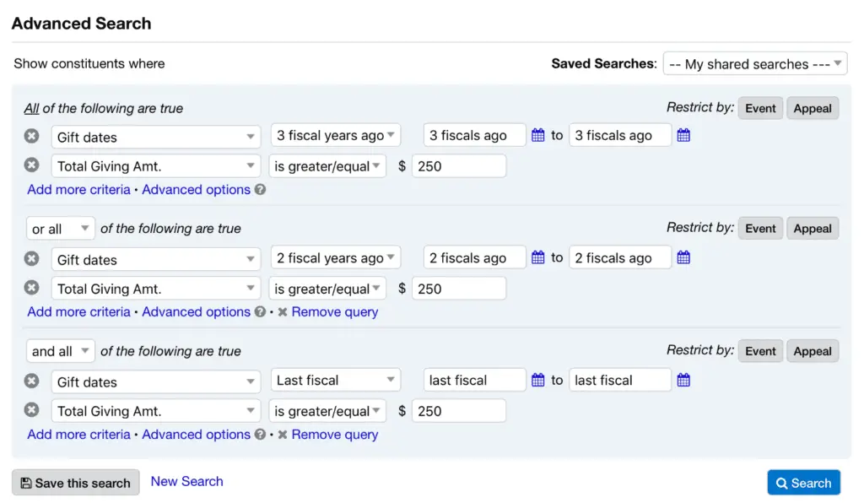Screen dimensions: 864x503
Task: Expand the 'and all' condition dropdown
Action: point(61,350)
